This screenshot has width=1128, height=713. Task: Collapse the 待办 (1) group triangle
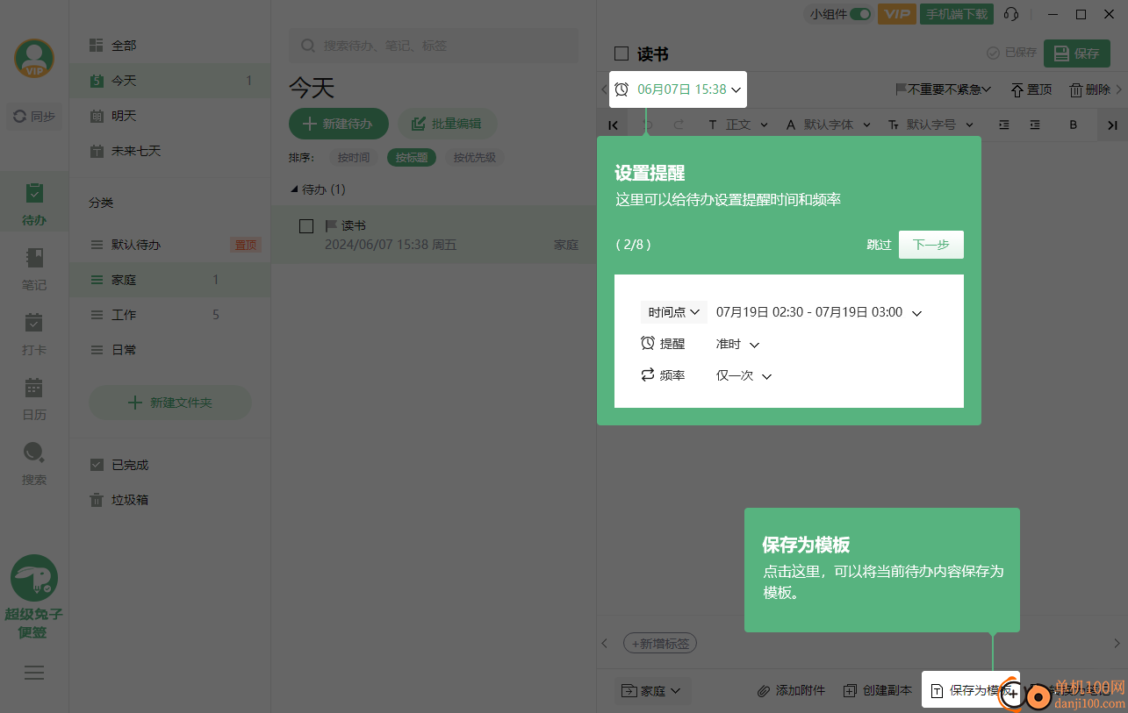coord(294,189)
